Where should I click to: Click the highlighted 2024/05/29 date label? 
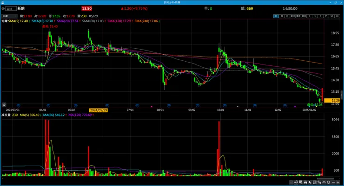(x=98, y=110)
